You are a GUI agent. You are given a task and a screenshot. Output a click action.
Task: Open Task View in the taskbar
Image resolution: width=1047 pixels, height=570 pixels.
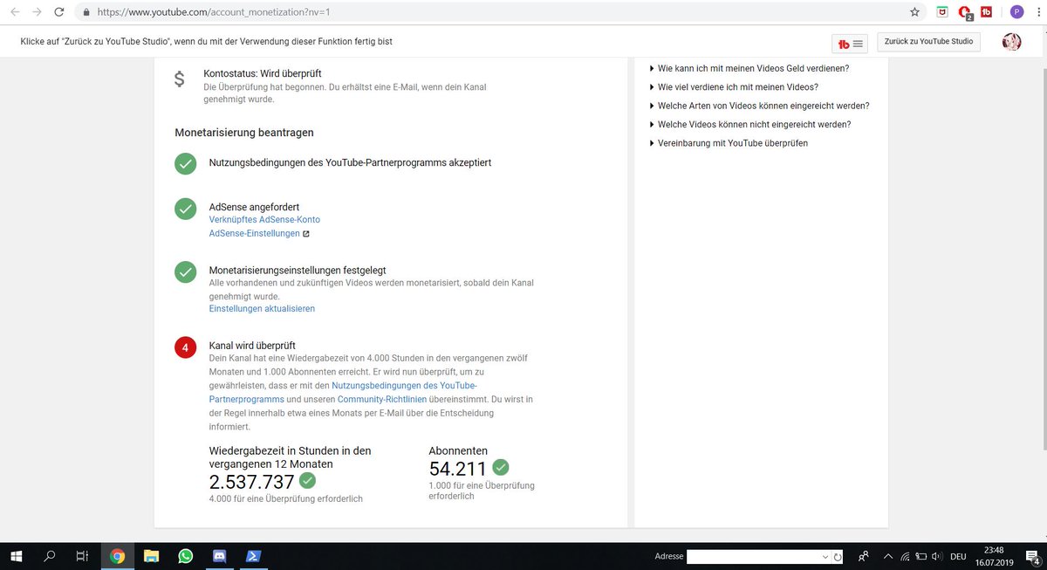82,556
